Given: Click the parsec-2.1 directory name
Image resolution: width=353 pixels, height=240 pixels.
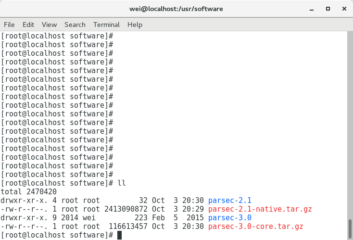Looking at the screenshot, I should point(229,200).
